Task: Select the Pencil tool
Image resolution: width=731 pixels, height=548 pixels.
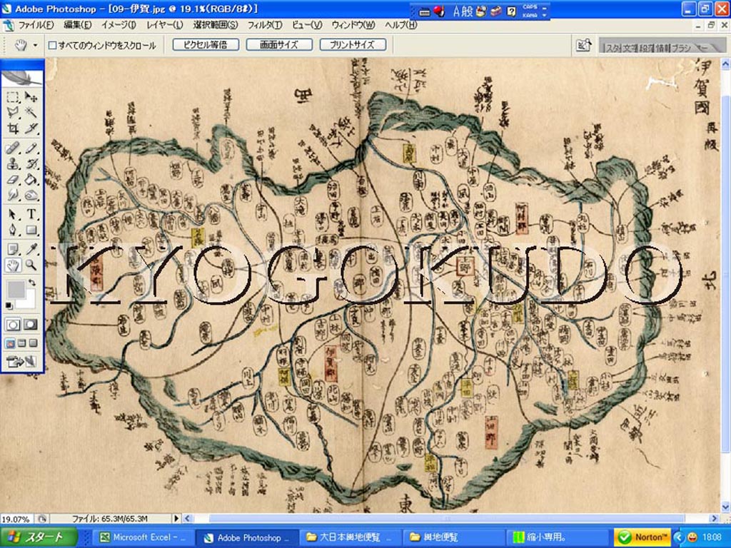Action: [x=31, y=148]
